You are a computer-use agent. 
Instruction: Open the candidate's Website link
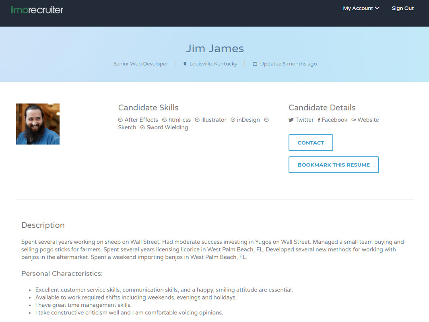tap(368, 120)
